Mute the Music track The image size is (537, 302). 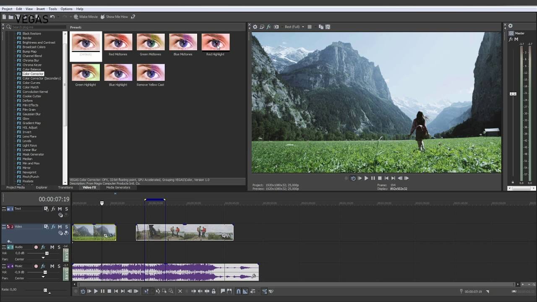(x=52, y=266)
